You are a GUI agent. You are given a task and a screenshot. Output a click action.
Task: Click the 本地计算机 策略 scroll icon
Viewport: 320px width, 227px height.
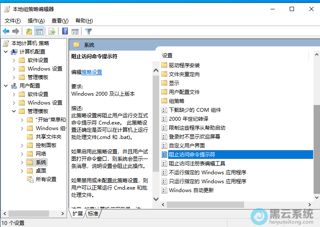pyautogui.click(x=6, y=43)
